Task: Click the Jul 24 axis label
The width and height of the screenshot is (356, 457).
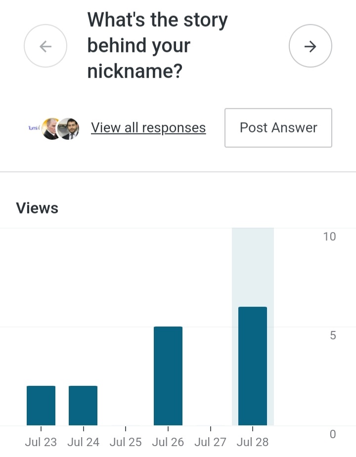Action: click(x=83, y=442)
